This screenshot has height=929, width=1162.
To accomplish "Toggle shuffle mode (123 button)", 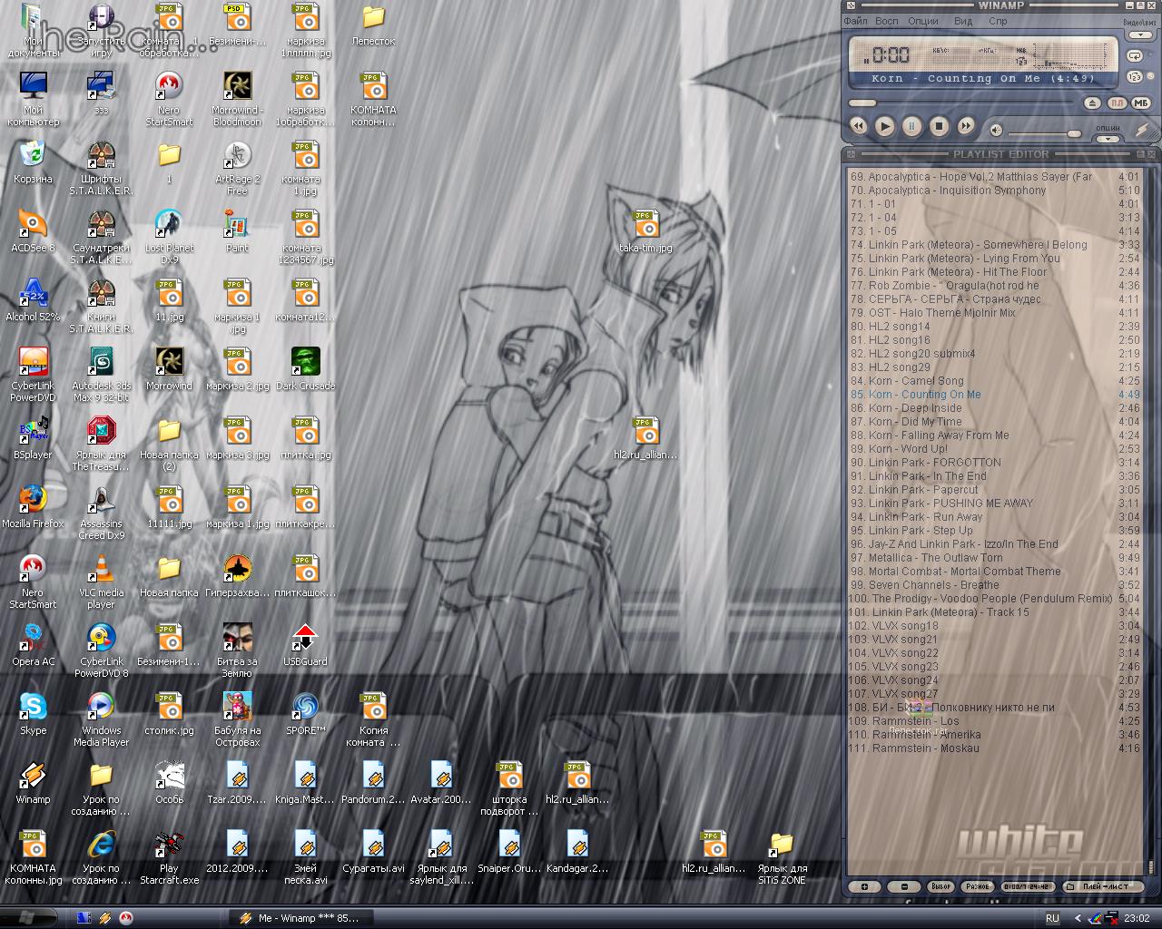I will [1135, 75].
